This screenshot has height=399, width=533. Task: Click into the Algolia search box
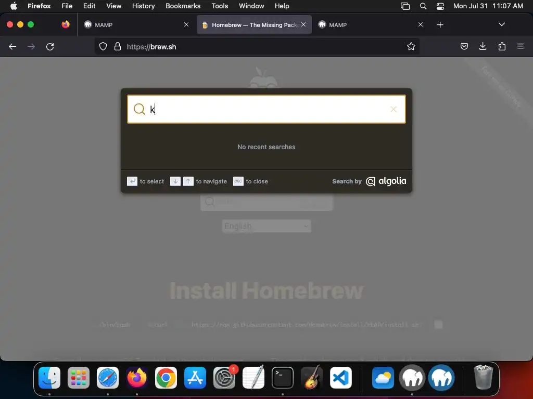pyautogui.click(x=266, y=109)
